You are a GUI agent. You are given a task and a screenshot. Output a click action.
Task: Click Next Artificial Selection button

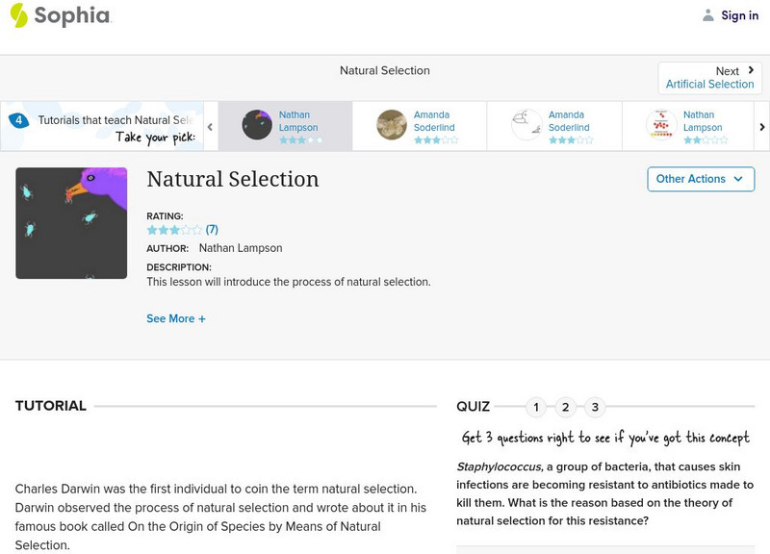pyautogui.click(x=710, y=78)
